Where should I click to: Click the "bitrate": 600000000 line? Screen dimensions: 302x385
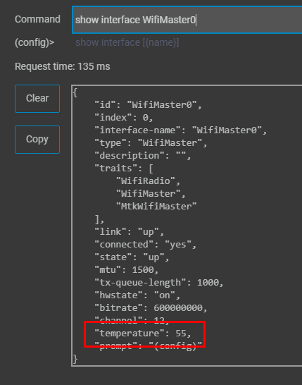[151, 307]
